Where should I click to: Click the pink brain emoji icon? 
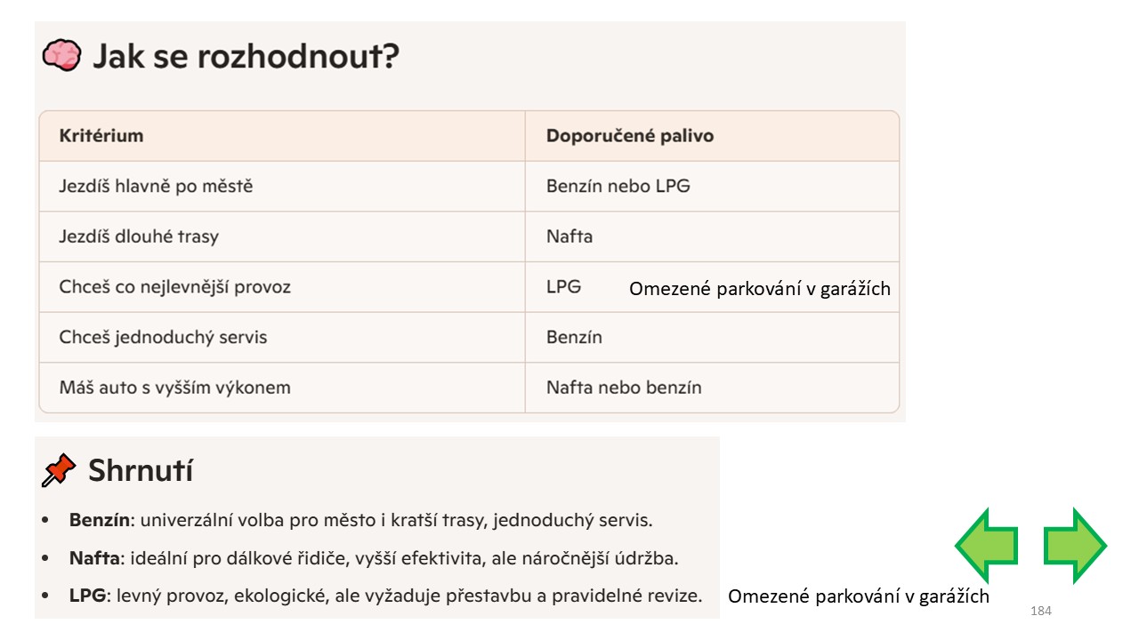pos(61,57)
